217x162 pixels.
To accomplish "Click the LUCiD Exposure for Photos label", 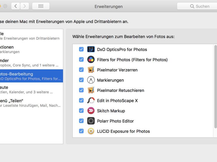I will pos(123,131).
